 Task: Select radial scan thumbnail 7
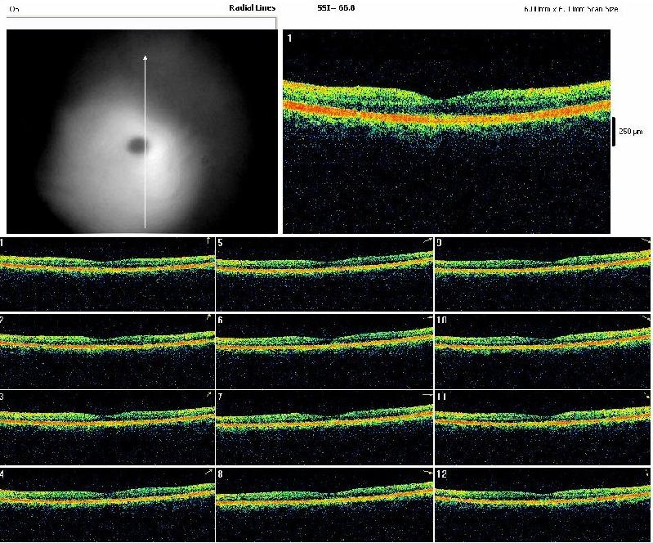pyautogui.click(x=324, y=428)
